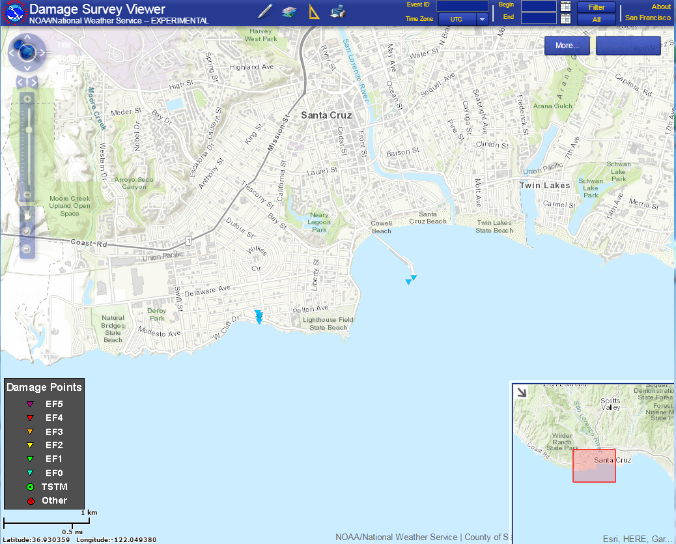Click the Twin Lakes map label
The image size is (676, 544).
click(x=544, y=186)
